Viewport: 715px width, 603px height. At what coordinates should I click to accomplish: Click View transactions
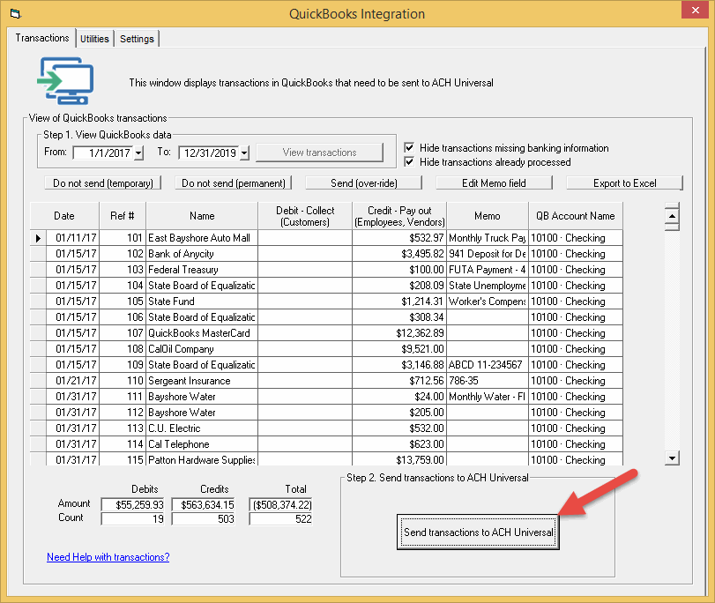coord(319,152)
